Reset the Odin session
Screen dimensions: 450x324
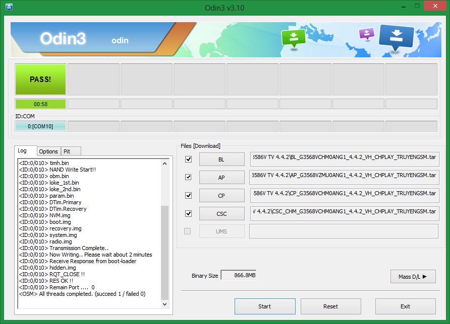(x=330, y=306)
